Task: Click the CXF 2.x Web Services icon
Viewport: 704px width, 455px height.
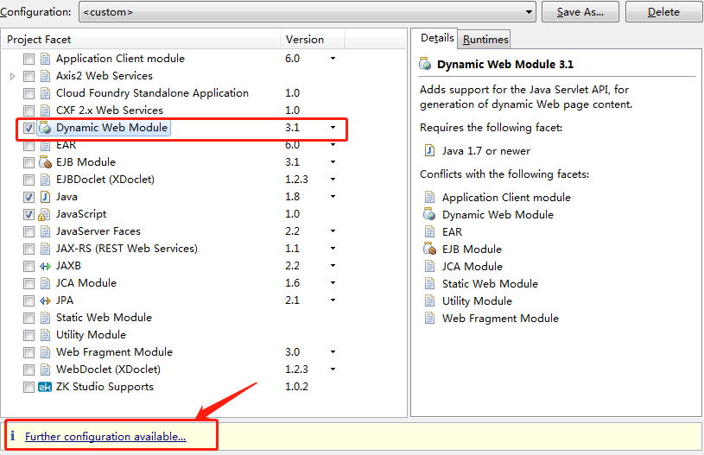Action: click(x=45, y=111)
